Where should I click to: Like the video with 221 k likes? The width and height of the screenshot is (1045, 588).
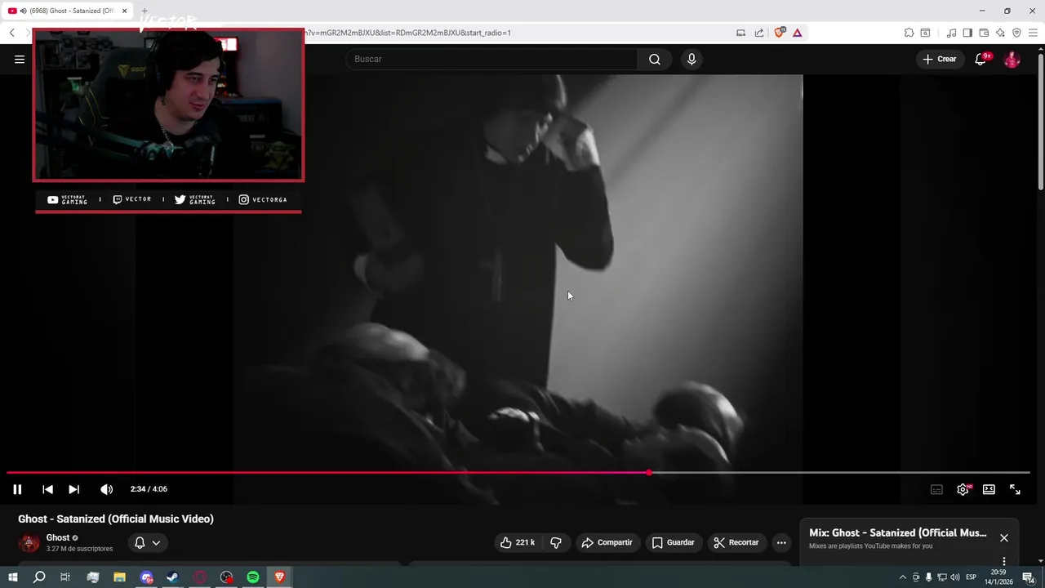pyautogui.click(x=518, y=542)
